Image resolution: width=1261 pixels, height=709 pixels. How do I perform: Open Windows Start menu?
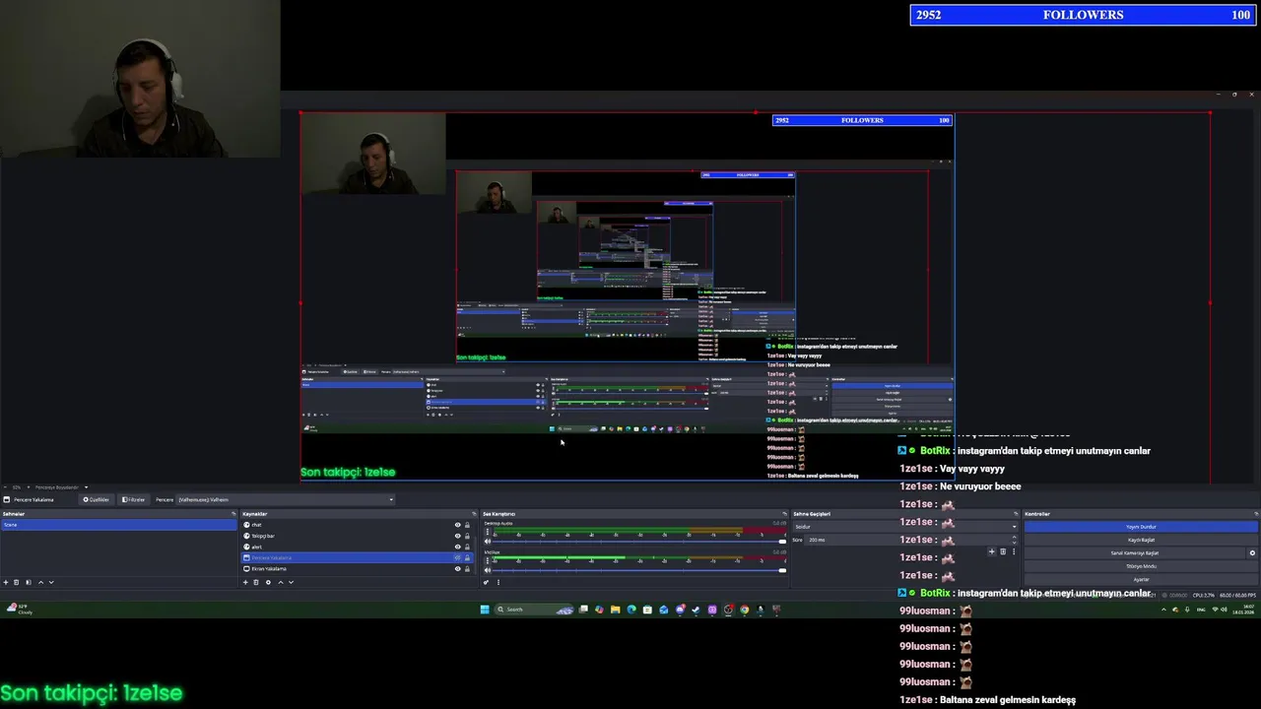coord(485,610)
